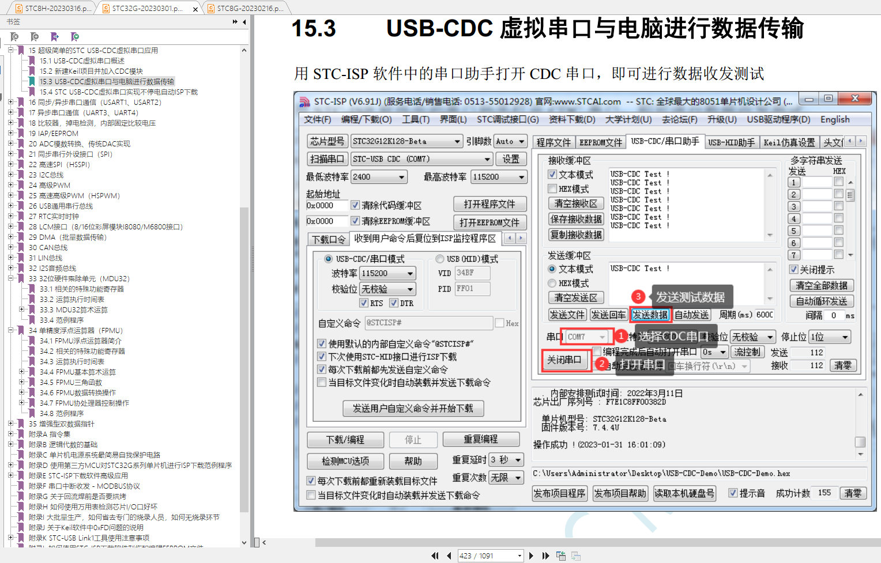
Task: Click 清空接收区 button in STC-ISP image
Action: (575, 203)
